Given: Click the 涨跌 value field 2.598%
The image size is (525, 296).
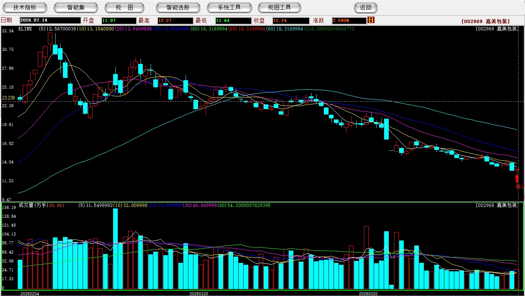Looking at the screenshot, I should pyautogui.click(x=349, y=20).
